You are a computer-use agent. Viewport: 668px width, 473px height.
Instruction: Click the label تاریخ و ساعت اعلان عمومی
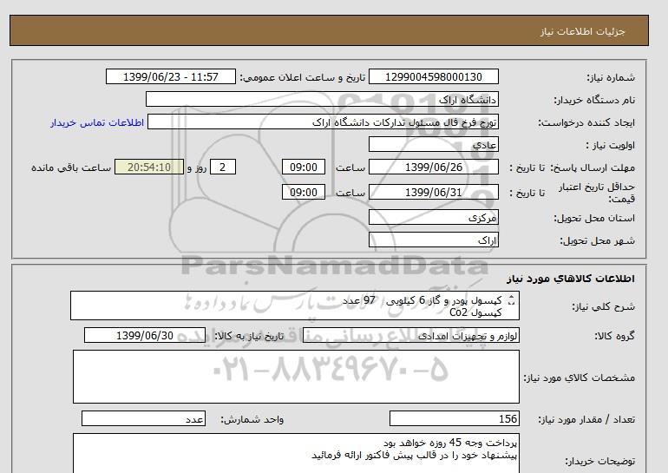pyautogui.click(x=303, y=77)
